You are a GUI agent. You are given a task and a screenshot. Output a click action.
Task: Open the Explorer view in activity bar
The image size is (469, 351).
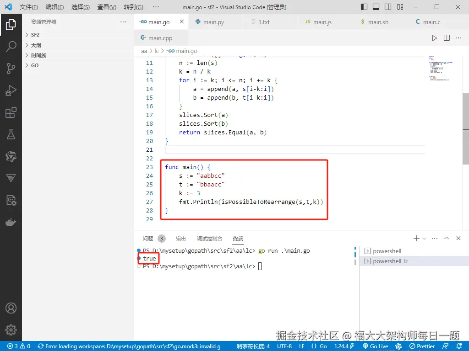(x=11, y=25)
